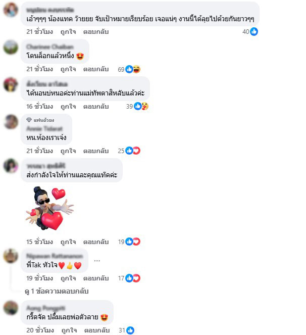Click ตอบกลับ under the sticker comment
The image size is (306, 335).
coord(96,242)
